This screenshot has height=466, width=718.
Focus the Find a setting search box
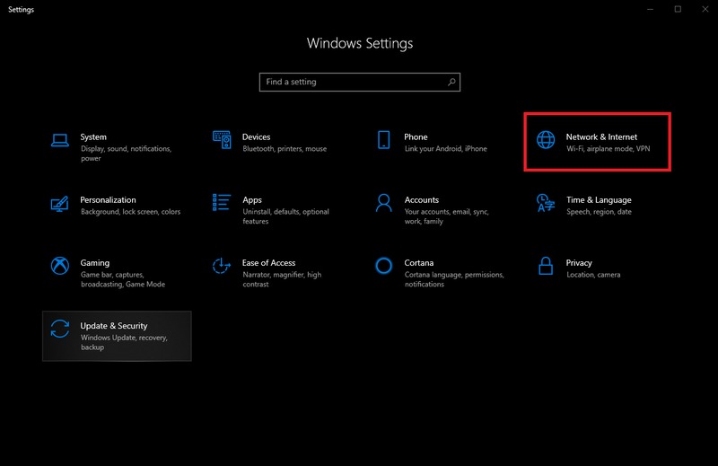pyautogui.click(x=350, y=82)
